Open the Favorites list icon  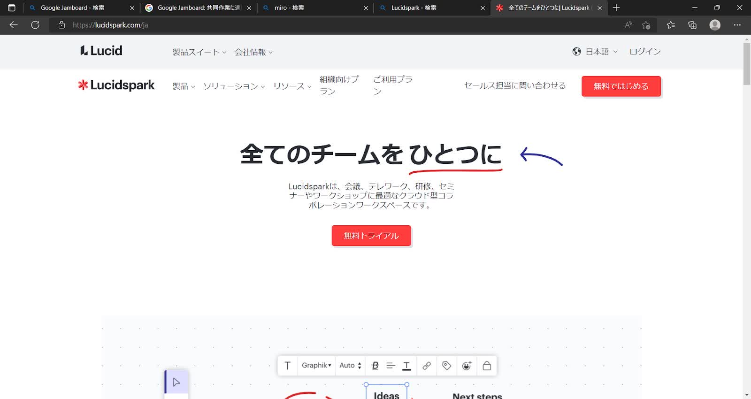point(671,25)
